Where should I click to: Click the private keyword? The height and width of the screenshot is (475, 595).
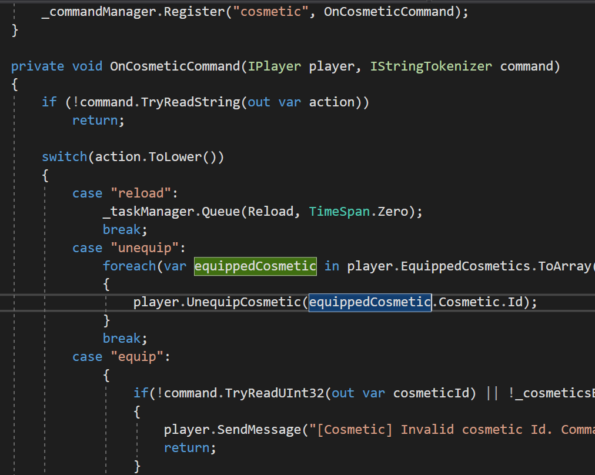[x=38, y=66]
